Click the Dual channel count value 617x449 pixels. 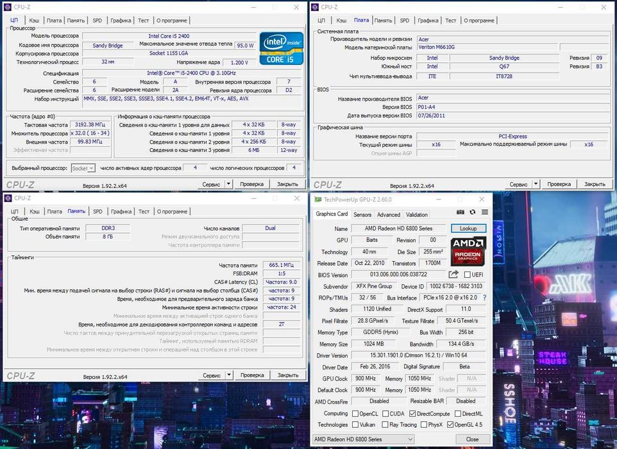point(271,228)
